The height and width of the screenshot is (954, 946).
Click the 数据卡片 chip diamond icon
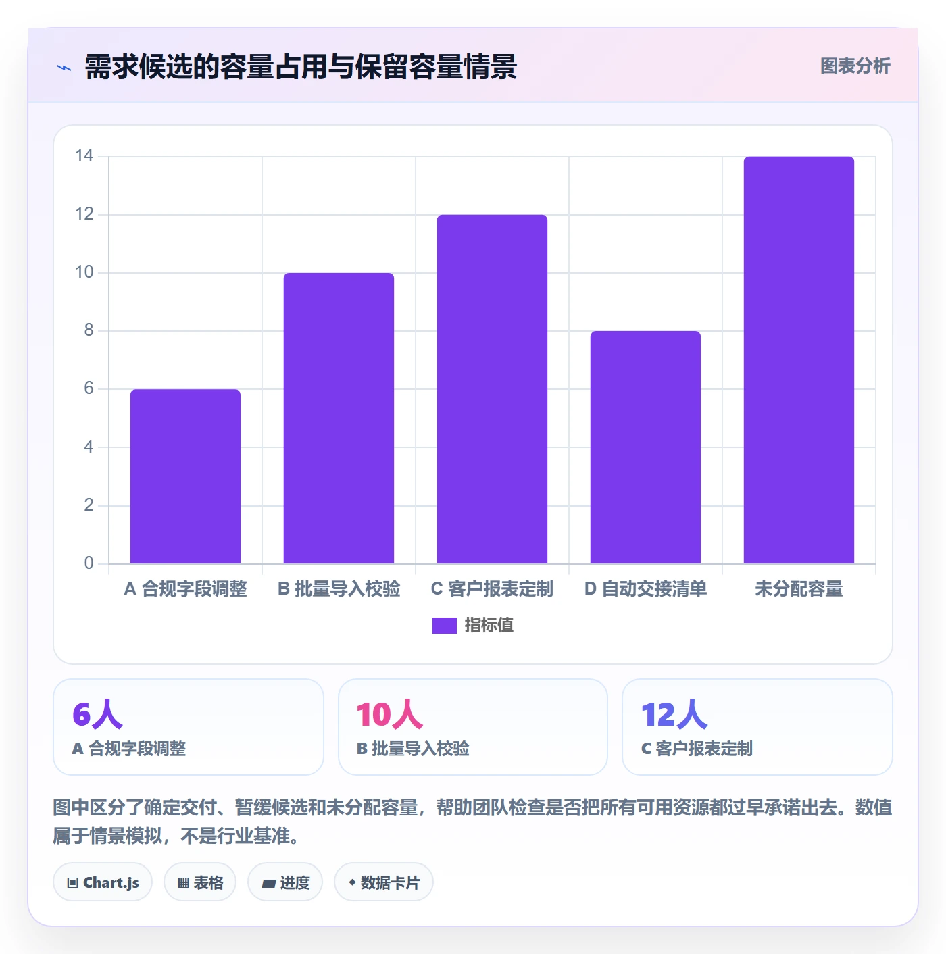352,882
